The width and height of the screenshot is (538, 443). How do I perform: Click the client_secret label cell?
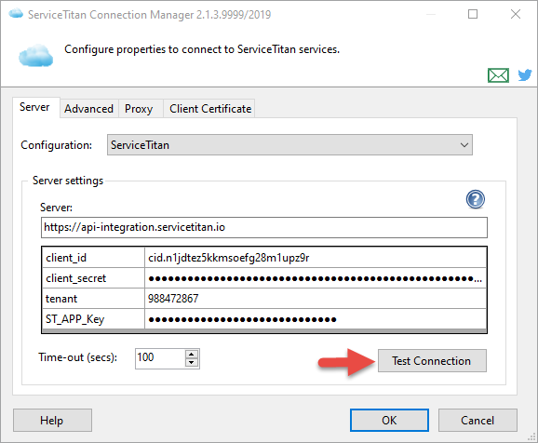93,278
